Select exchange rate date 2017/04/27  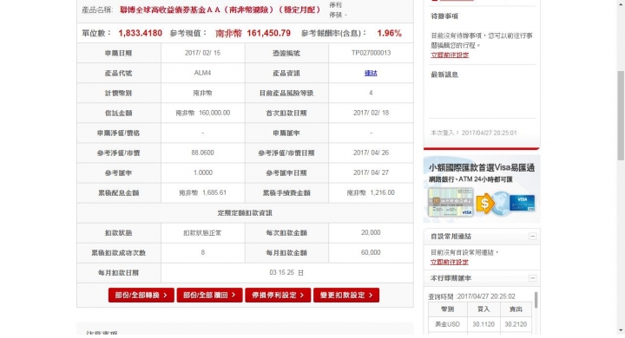(372, 172)
